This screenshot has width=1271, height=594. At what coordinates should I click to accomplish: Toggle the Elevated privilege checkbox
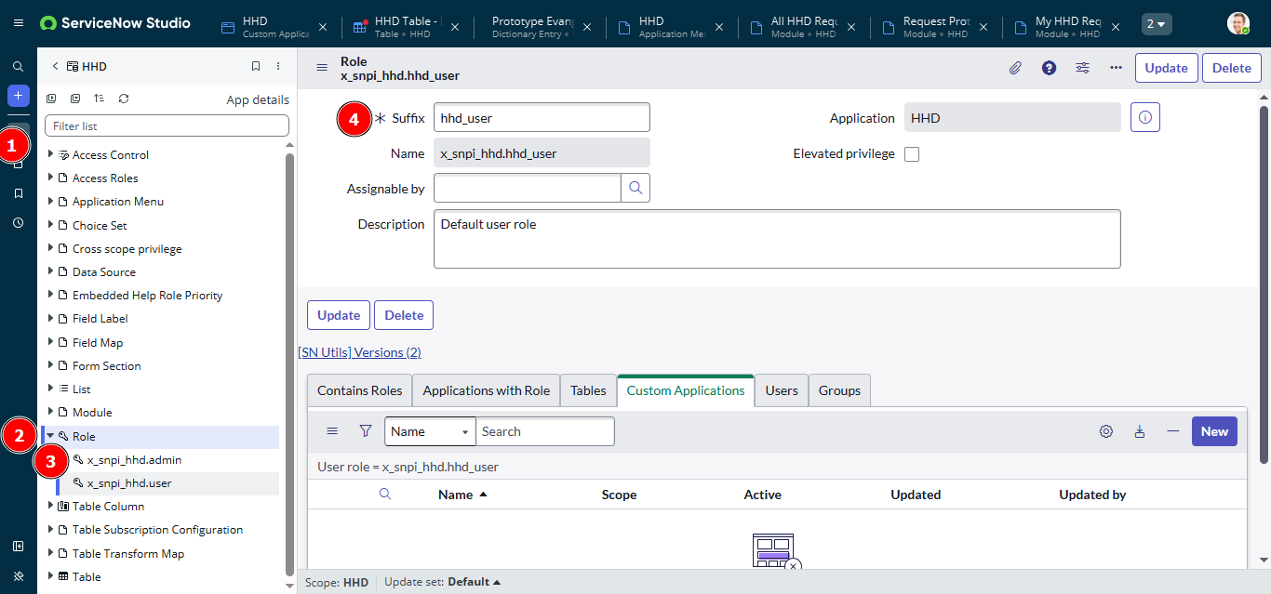pyautogui.click(x=912, y=154)
